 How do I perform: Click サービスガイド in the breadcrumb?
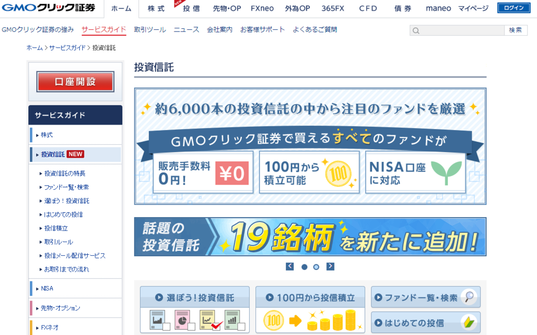tap(67, 48)
